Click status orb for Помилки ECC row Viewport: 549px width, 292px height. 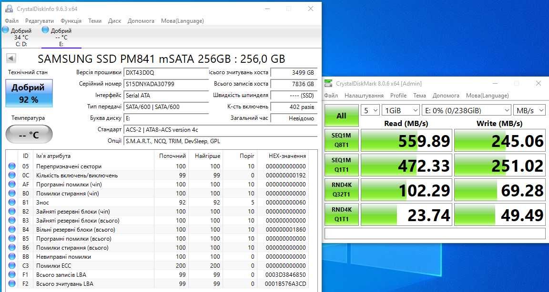(12, 266)
